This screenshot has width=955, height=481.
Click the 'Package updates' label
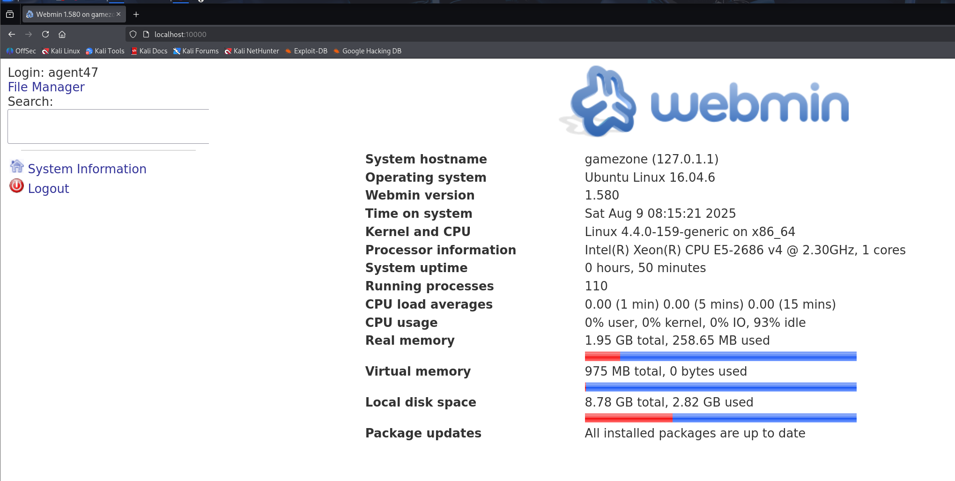(423, 433)
